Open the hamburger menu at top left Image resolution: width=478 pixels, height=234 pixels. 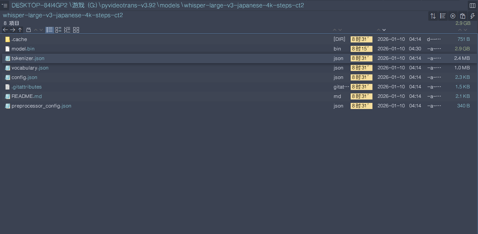[5, 5]
